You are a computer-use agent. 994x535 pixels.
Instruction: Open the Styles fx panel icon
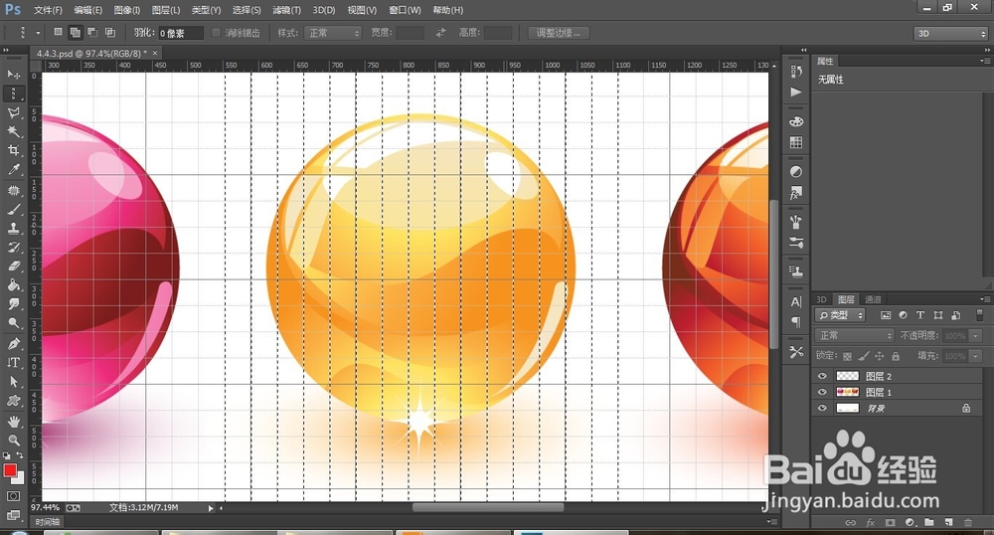click(x=796, y=193)
